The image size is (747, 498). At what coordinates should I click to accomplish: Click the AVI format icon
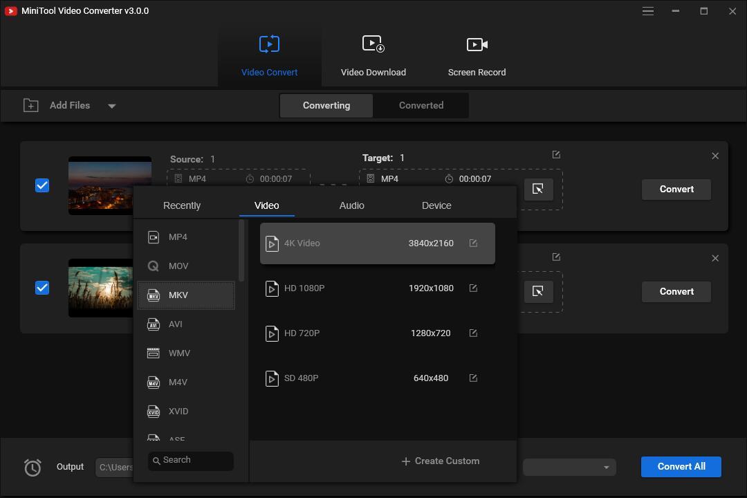click(x=154, y=324)
